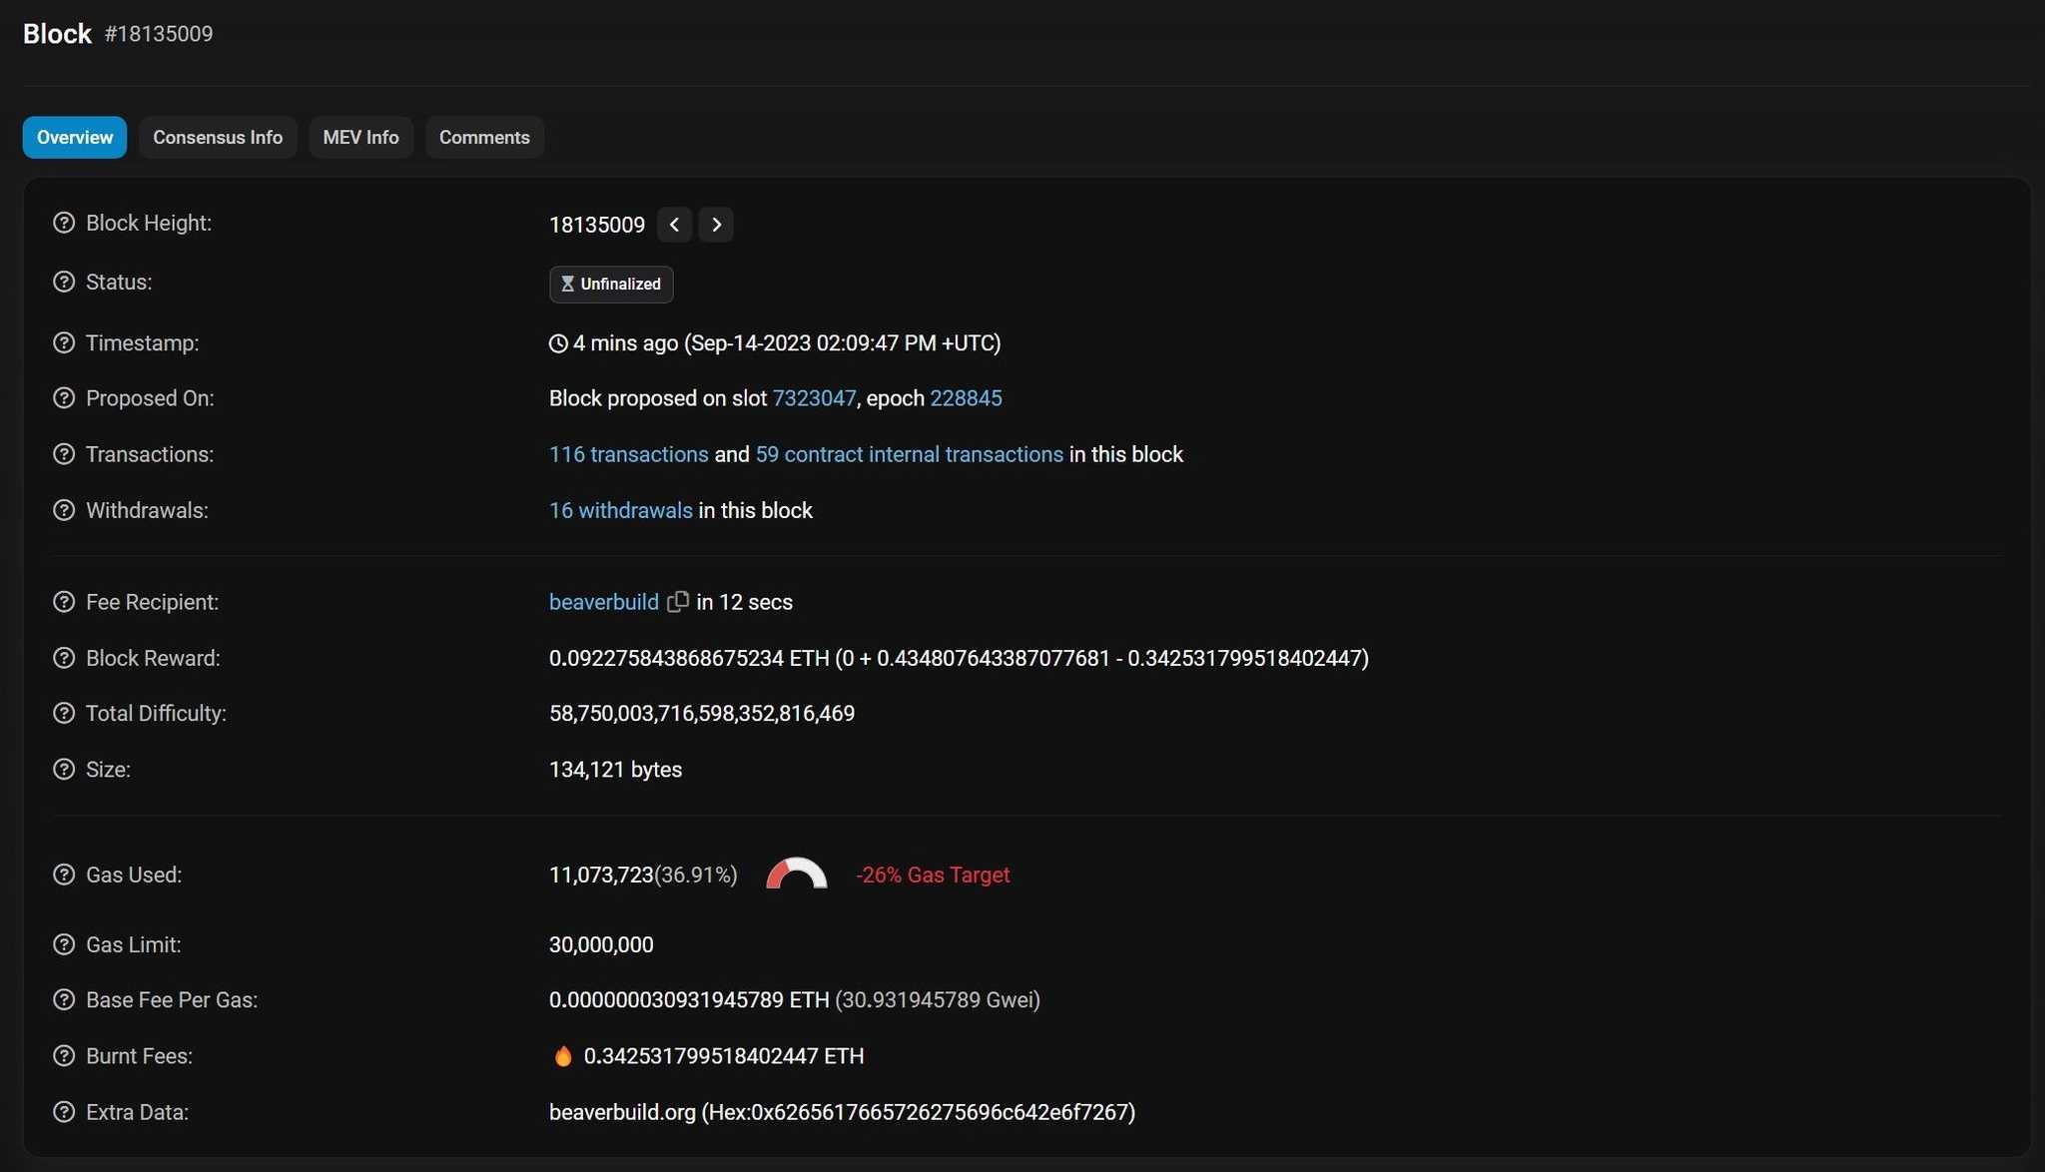Open the Comments tab
This screenshot has height=1172, width=2045.
tap(484, 137)
